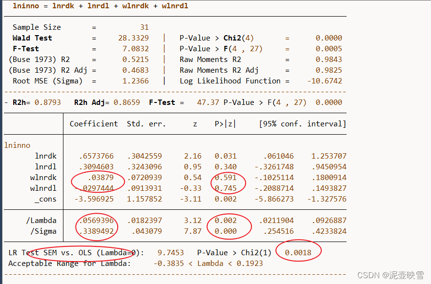This screenshot has height=284, width=431.
Task: Click the wlnrdl row label
Action: pyautogui.click(x=43, y=188)
